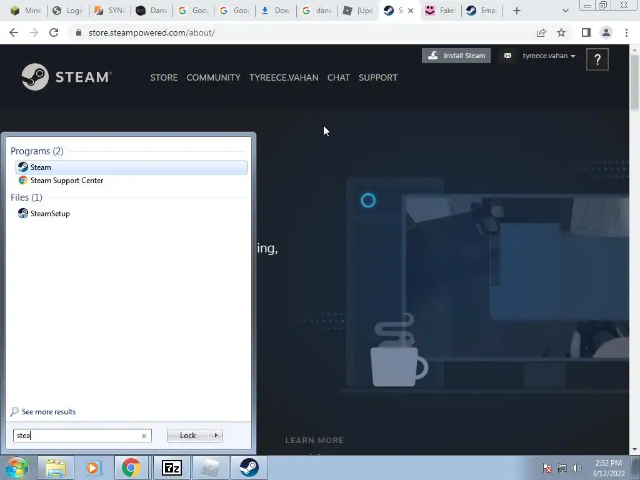
Task: Open the Chrome profile avatar
Action: [x=606, y=32]
